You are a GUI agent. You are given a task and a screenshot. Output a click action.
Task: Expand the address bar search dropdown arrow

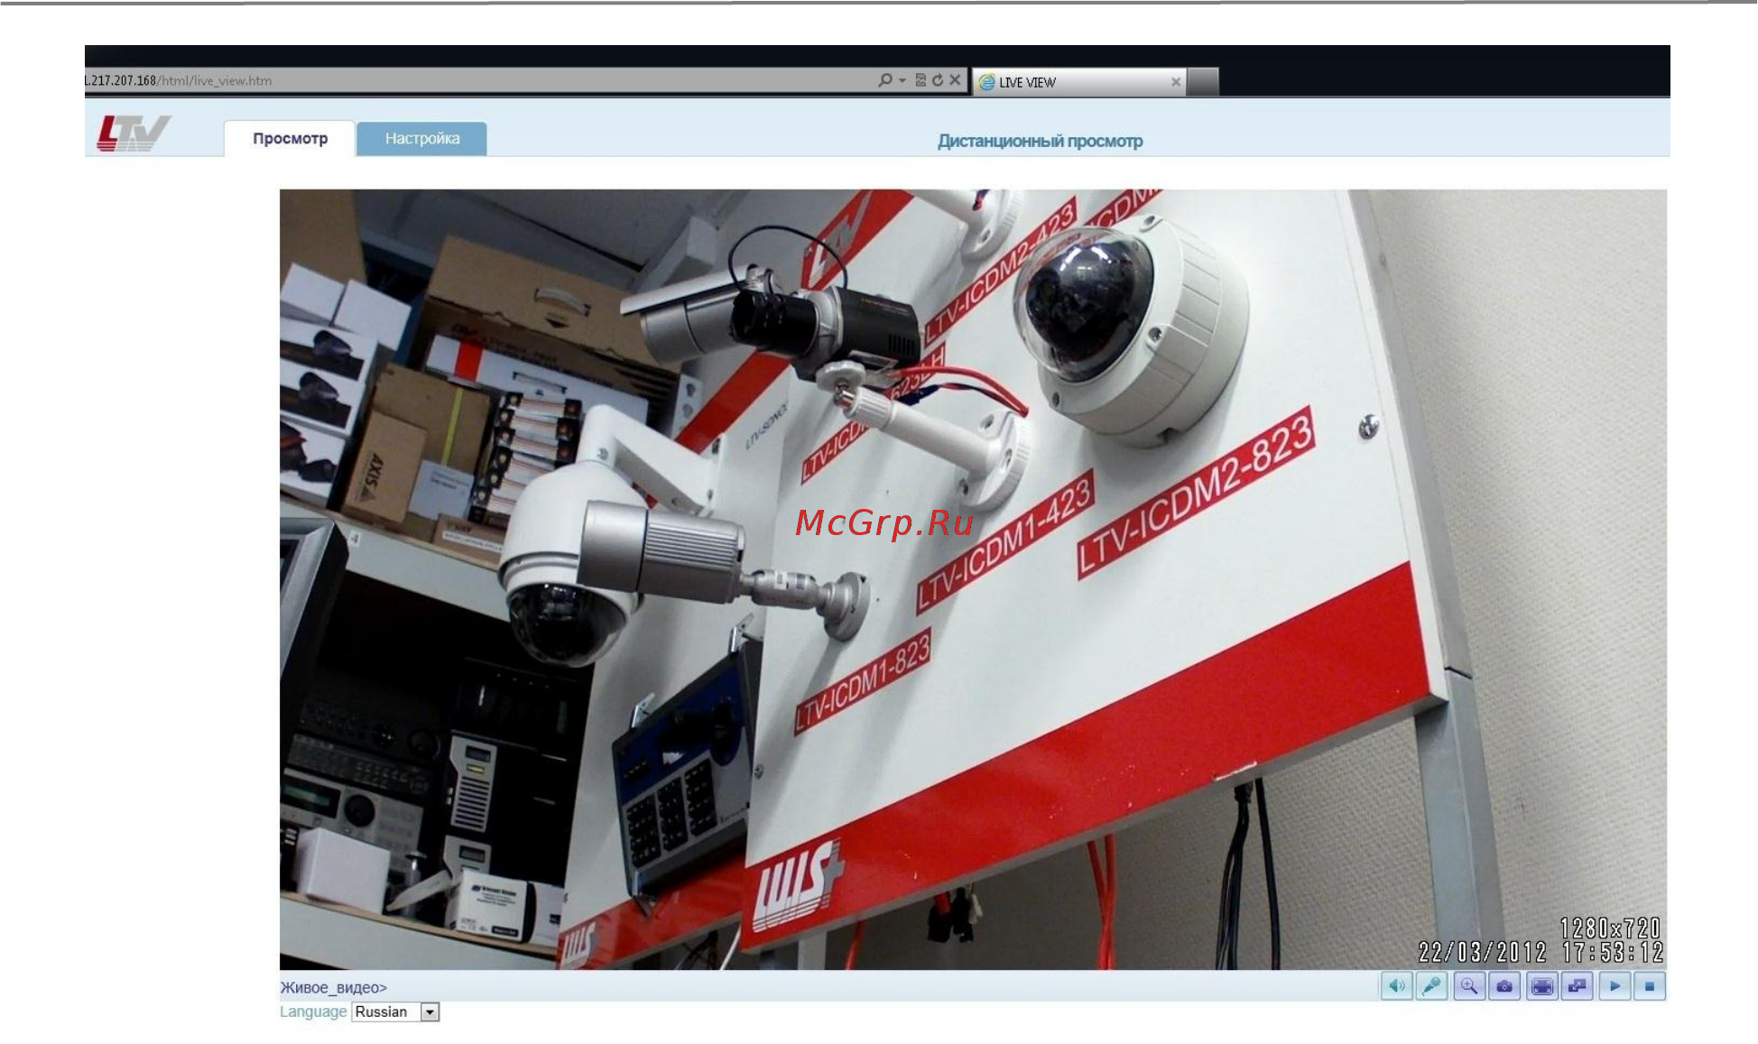tap(902, 80)
